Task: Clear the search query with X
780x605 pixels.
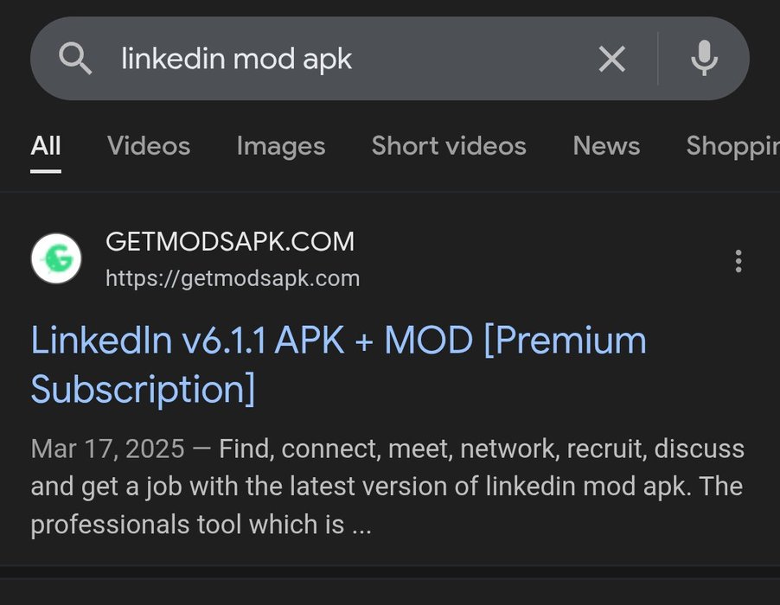Action: (612, 59)
